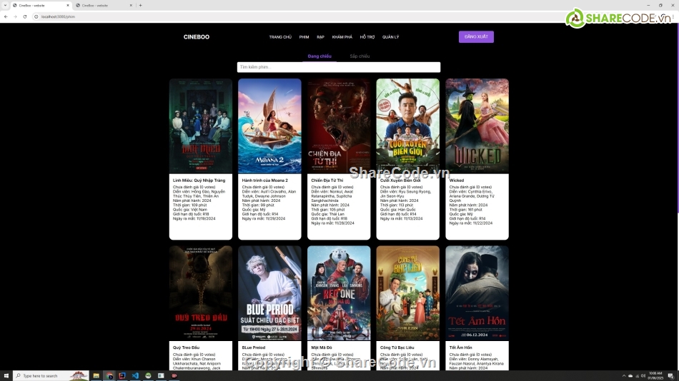
Task: Open the Cười Xuyên Biên Giới poster
Action: coord(407,126)
